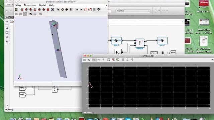Image resolution: width=214 pixels, height=120 pixels.
Task: Activate the zoom magnifier tool in visualization toolbar
Action: click(71, 10)
